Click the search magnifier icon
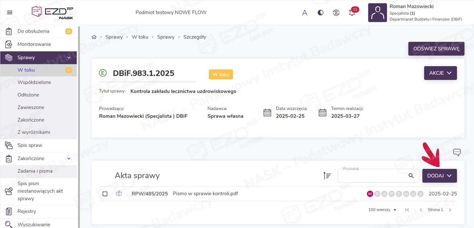The width and height of the screenshot is (474, 228). pos(411,176)
